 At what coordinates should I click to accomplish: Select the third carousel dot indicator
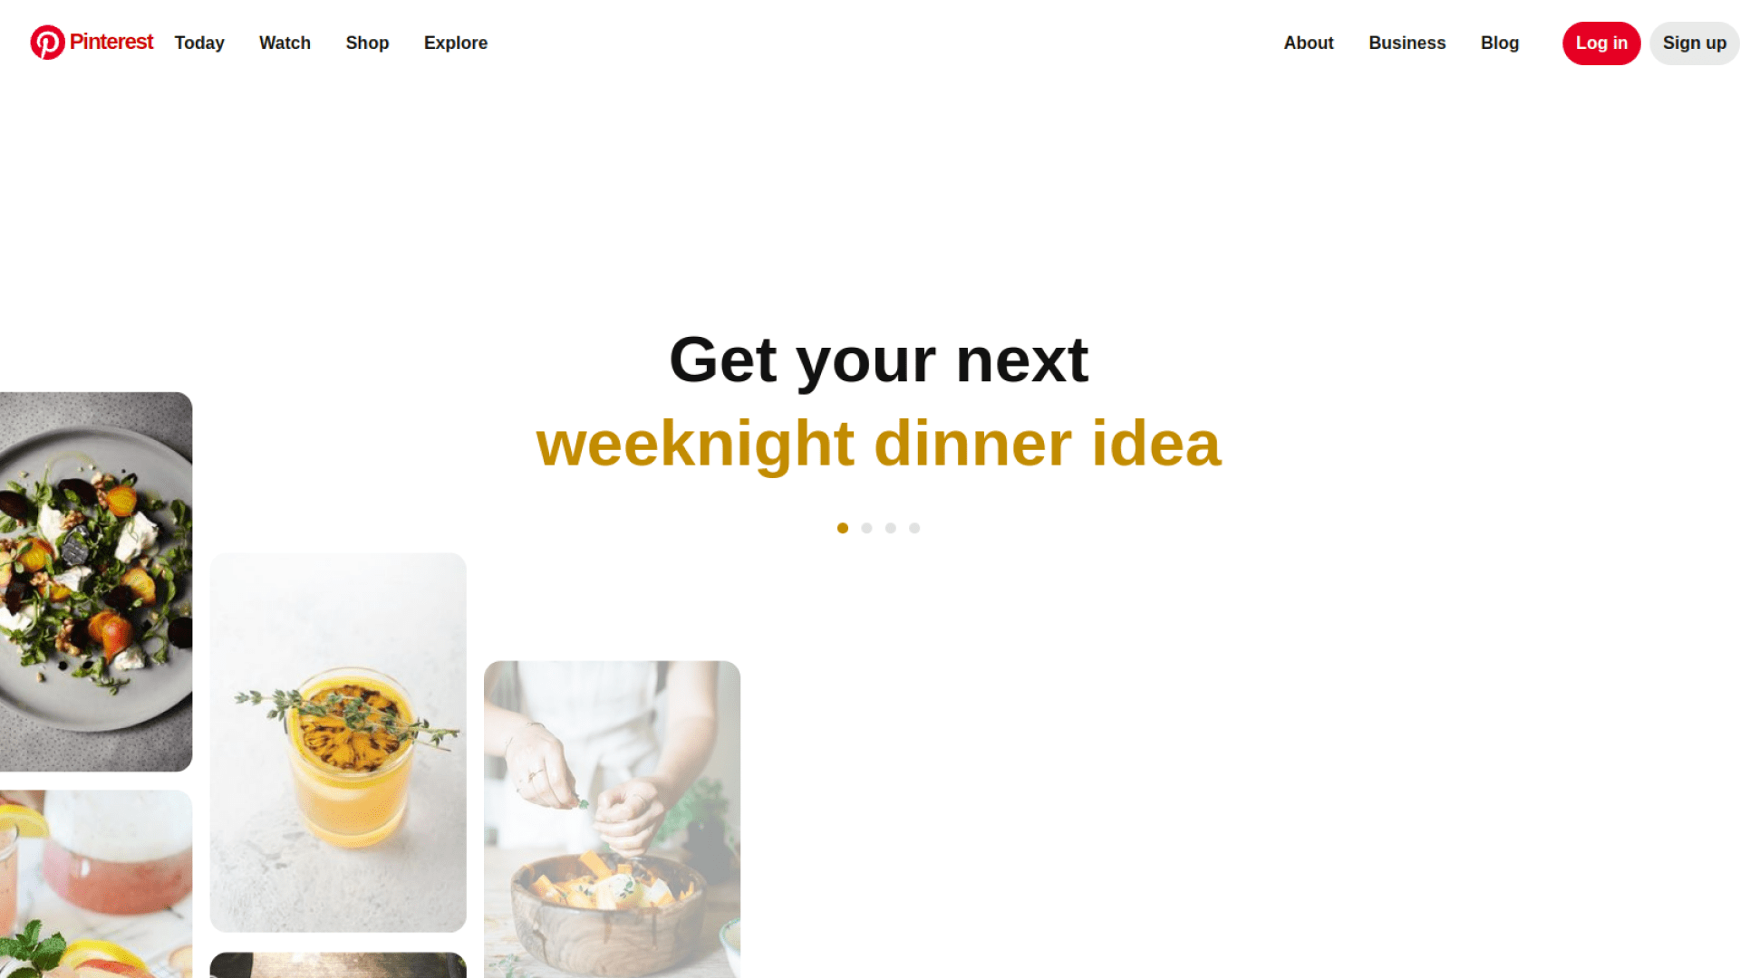click(890, 528)
